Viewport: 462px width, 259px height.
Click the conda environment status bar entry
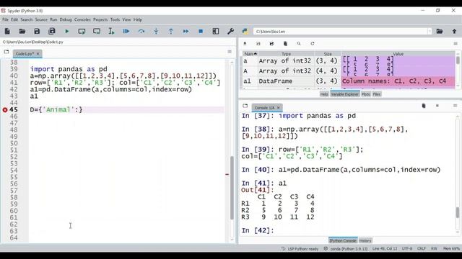(x=346, y=249)
